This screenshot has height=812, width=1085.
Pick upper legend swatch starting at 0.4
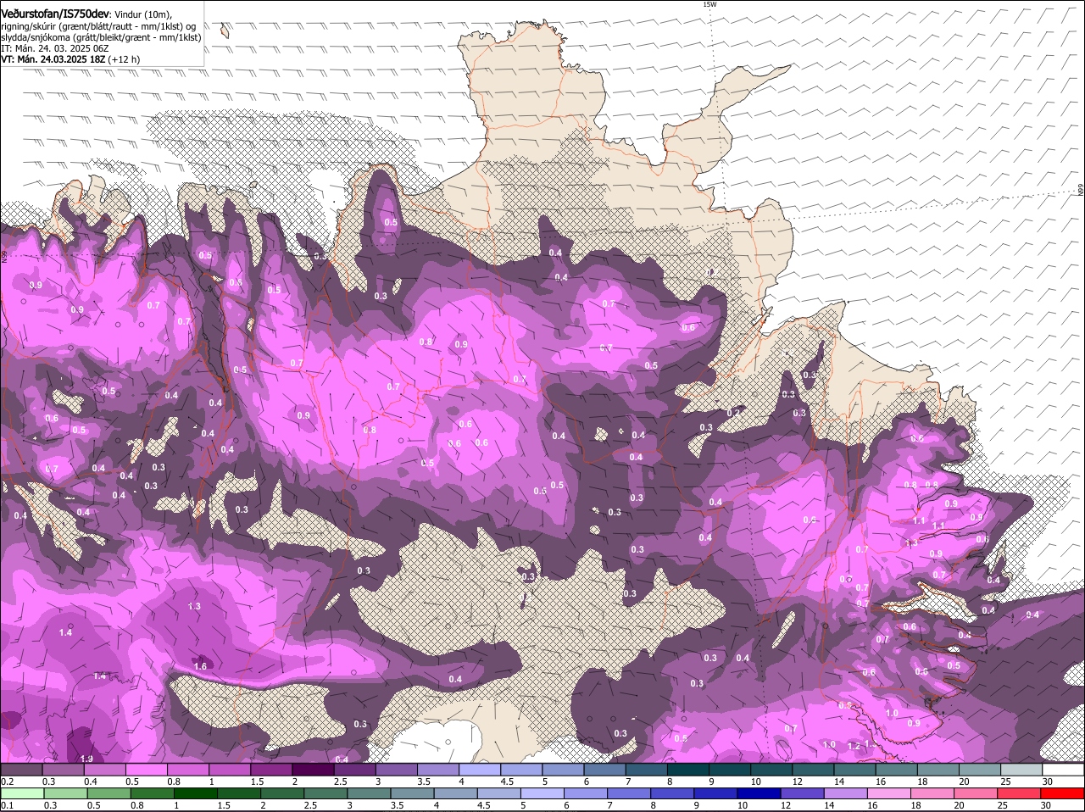[x=107, y=770]
